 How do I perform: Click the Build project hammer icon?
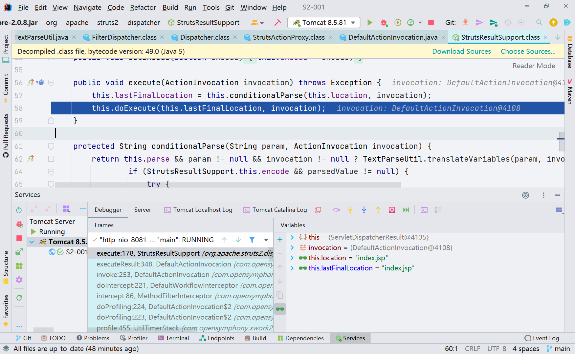click(x=277, y=23)
